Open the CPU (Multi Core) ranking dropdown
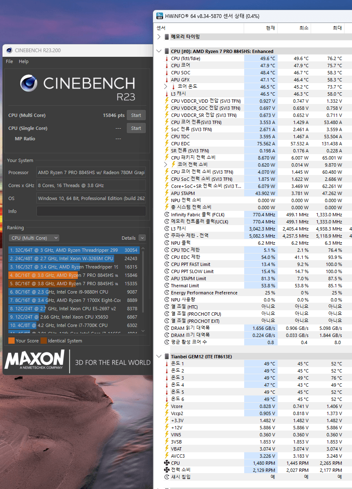Image resolution: width=352 pixels, height=489 pixels. (x=34, y=238)
